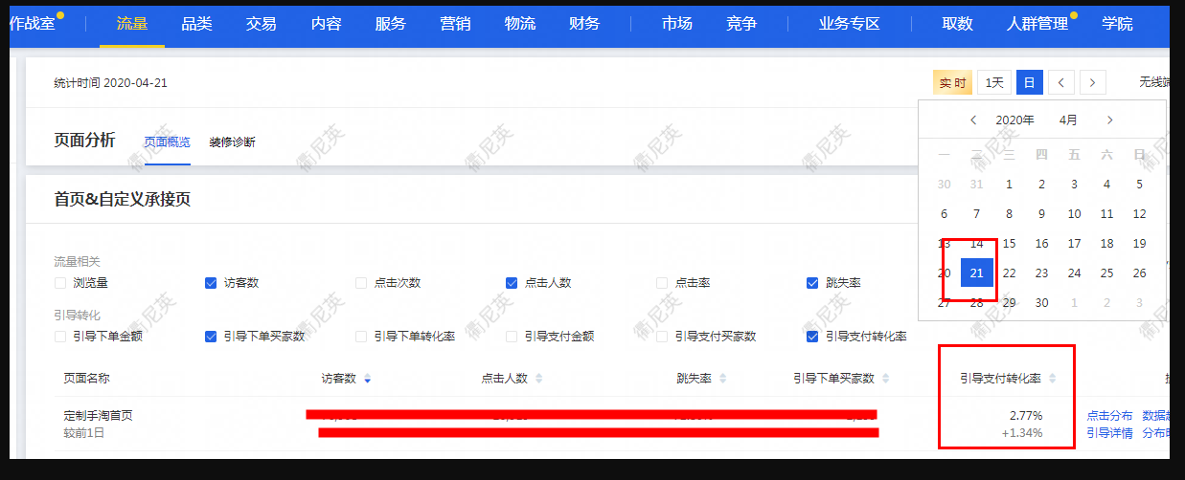The image size is (1185, 480).
Task: Open the 点击分布 link for 定制手淘首页
Action: click(1109, 416)
